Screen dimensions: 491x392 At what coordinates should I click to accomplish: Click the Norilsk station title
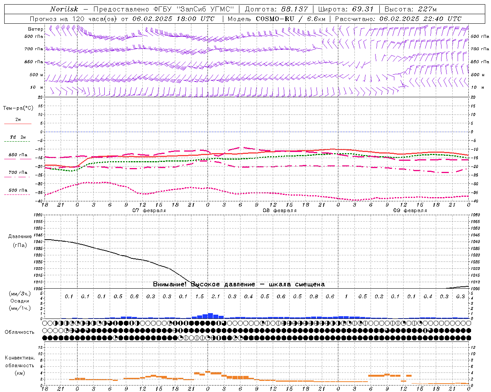(x=64, y=9)
